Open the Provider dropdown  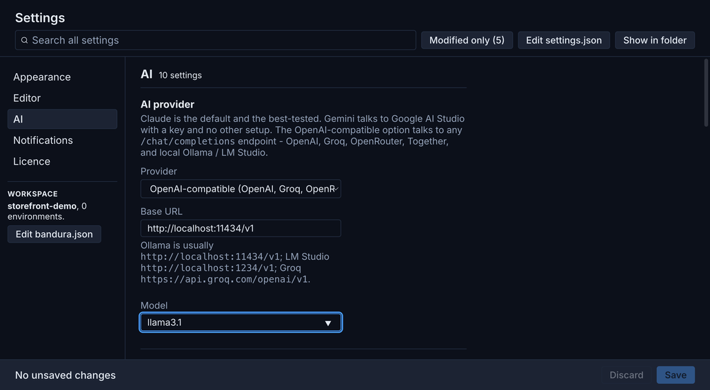coord(241,189)
